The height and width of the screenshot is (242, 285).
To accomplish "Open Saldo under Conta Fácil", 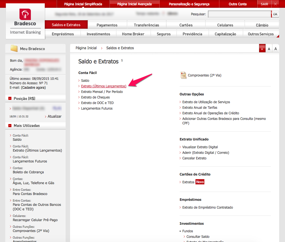I will coord(85,81).
